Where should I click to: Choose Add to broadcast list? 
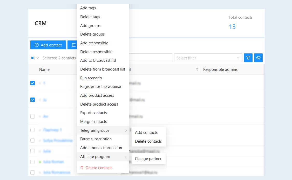pyautogui.click(x=103, y=60)
